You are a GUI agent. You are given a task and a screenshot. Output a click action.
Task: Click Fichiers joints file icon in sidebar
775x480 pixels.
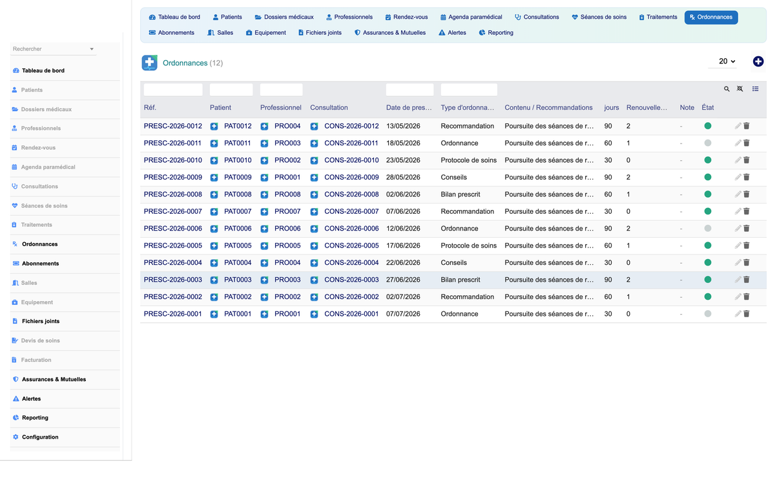pyautogui.click(x=16, y=321)
